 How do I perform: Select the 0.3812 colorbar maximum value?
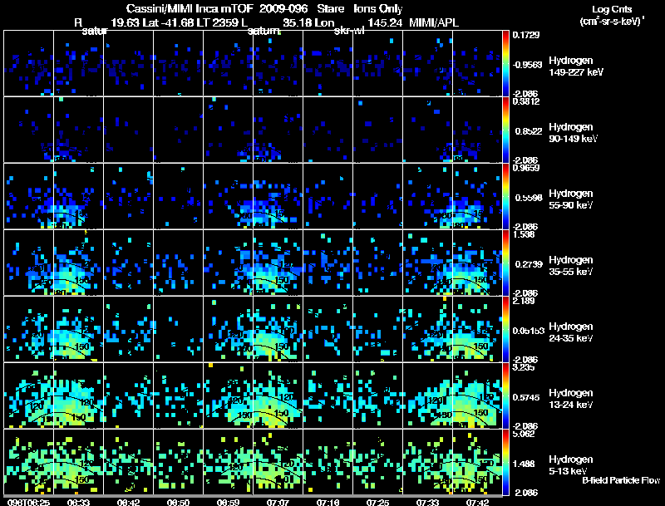pyautogui.click(x=526, y=101)
